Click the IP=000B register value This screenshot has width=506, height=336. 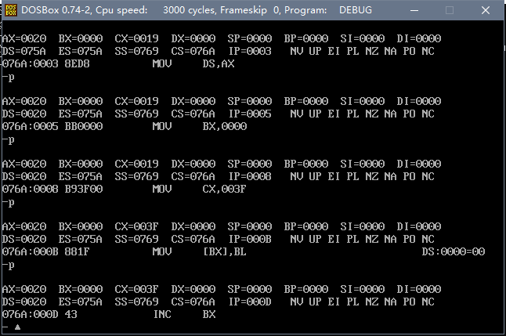pyautogui.click(x=250, y=239)
